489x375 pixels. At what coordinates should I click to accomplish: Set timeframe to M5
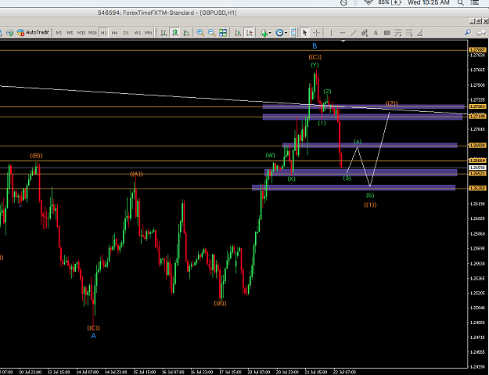[x=70, y=32]
